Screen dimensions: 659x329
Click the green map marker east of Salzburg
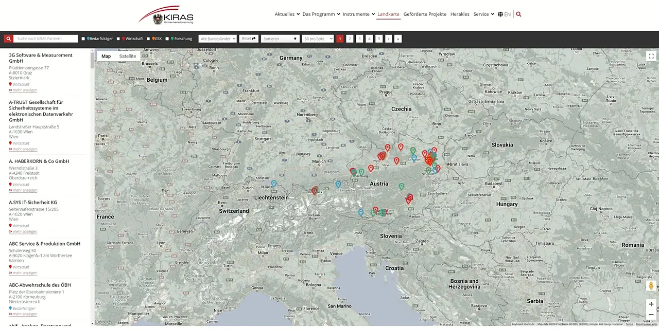361,172
